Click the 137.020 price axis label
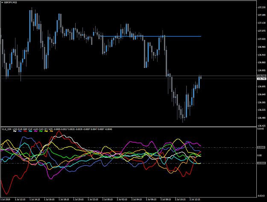 point(262,39)
